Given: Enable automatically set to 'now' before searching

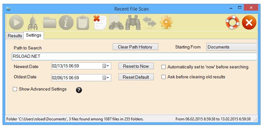Looking at the screenshot, I should pos(163,67).
